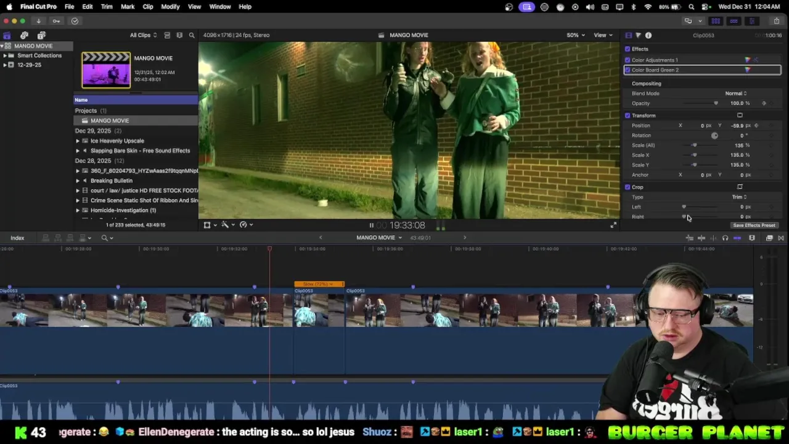
Task: Open the Clip menu
Action: tap(148, 7)
